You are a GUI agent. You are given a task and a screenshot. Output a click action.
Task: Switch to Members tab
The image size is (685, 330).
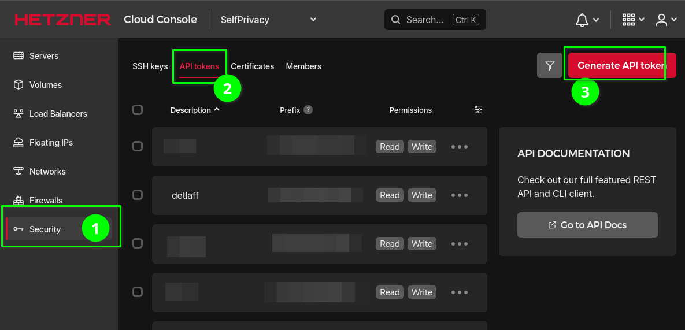pyautogui.click(x=303, y=66)
